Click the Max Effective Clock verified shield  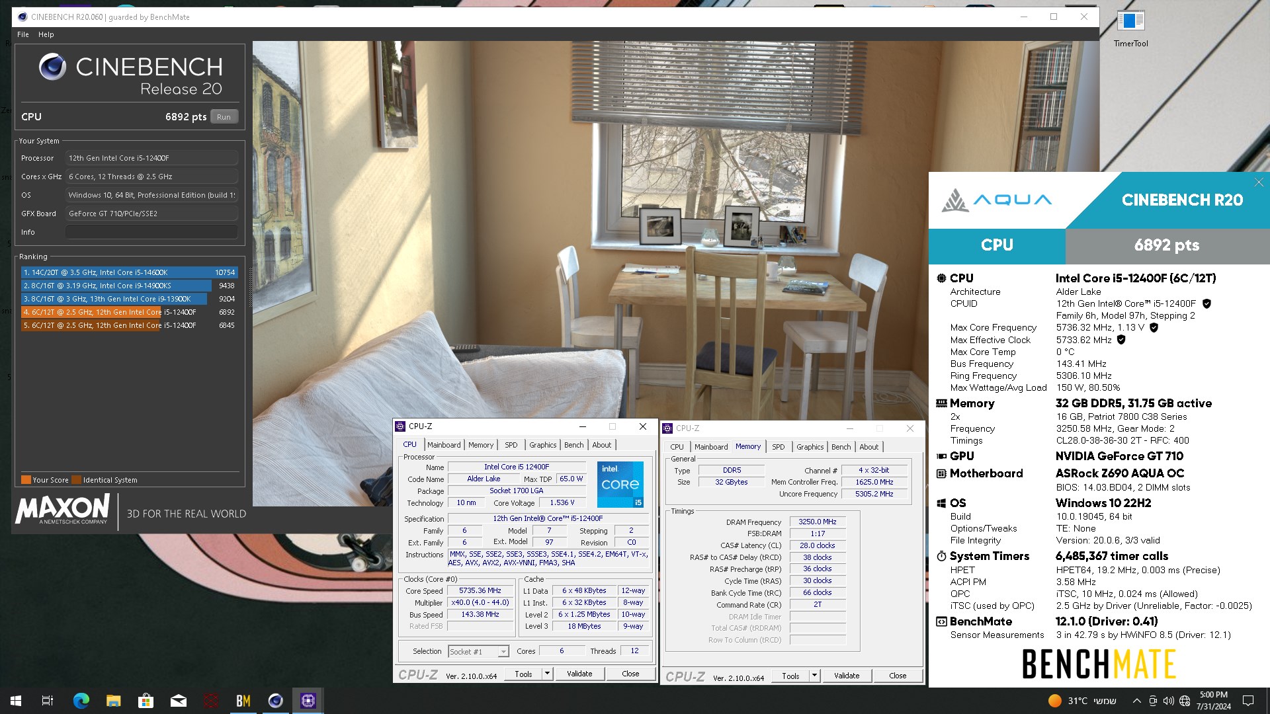(1121, 340)
